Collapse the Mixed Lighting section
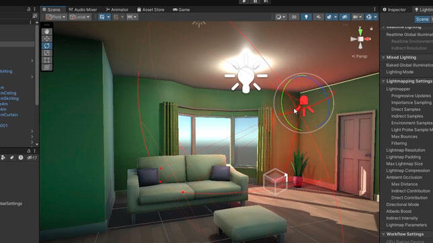 point(383,58)
